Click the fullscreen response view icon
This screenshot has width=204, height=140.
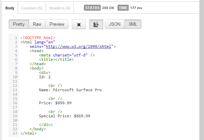click(79, 24)
